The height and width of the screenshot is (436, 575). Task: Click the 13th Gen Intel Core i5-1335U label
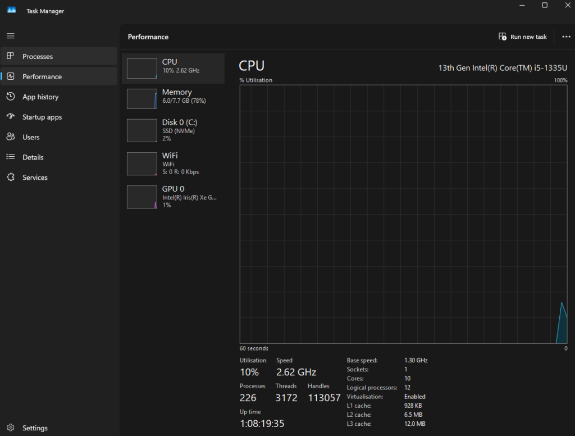503,68
